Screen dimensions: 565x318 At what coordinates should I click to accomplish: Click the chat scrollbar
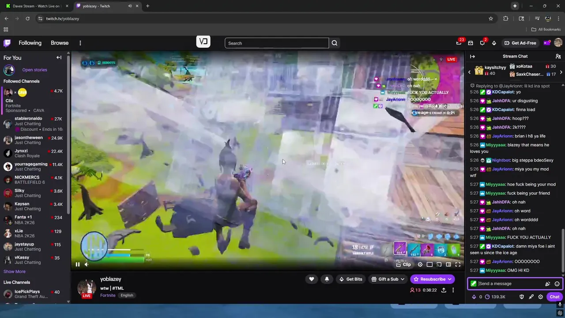(563, 251)
